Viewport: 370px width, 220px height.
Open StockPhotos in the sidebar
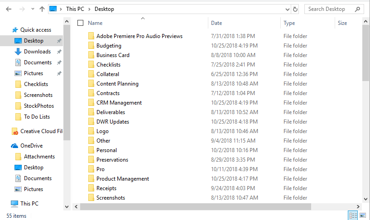pyautogui.click(x=39, y=105)
